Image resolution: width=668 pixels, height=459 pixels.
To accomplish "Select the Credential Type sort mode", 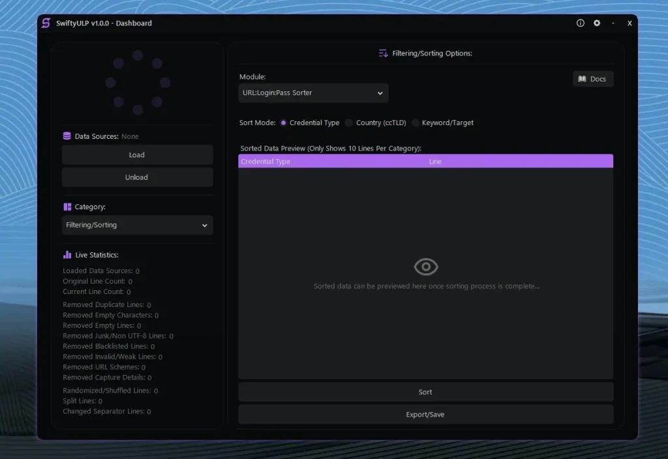I will coord(284,123).
